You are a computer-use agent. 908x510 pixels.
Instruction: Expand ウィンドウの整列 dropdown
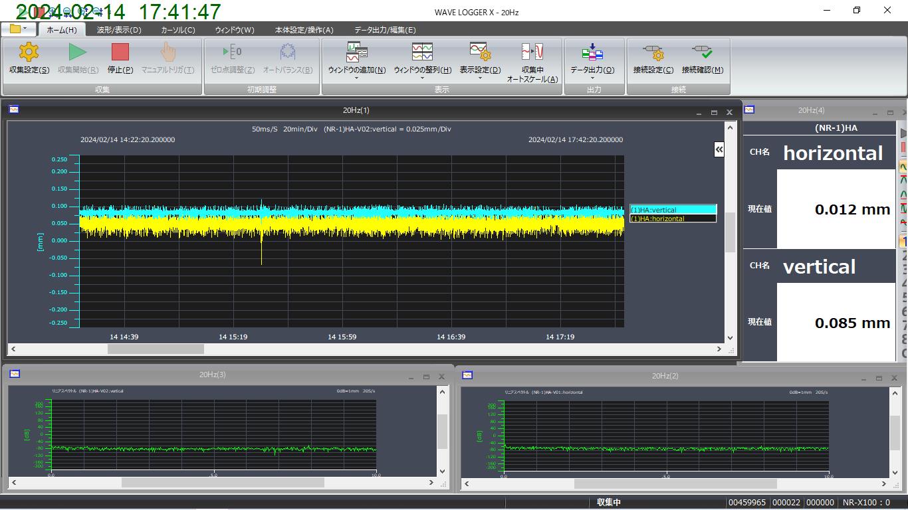click(422, 78)
